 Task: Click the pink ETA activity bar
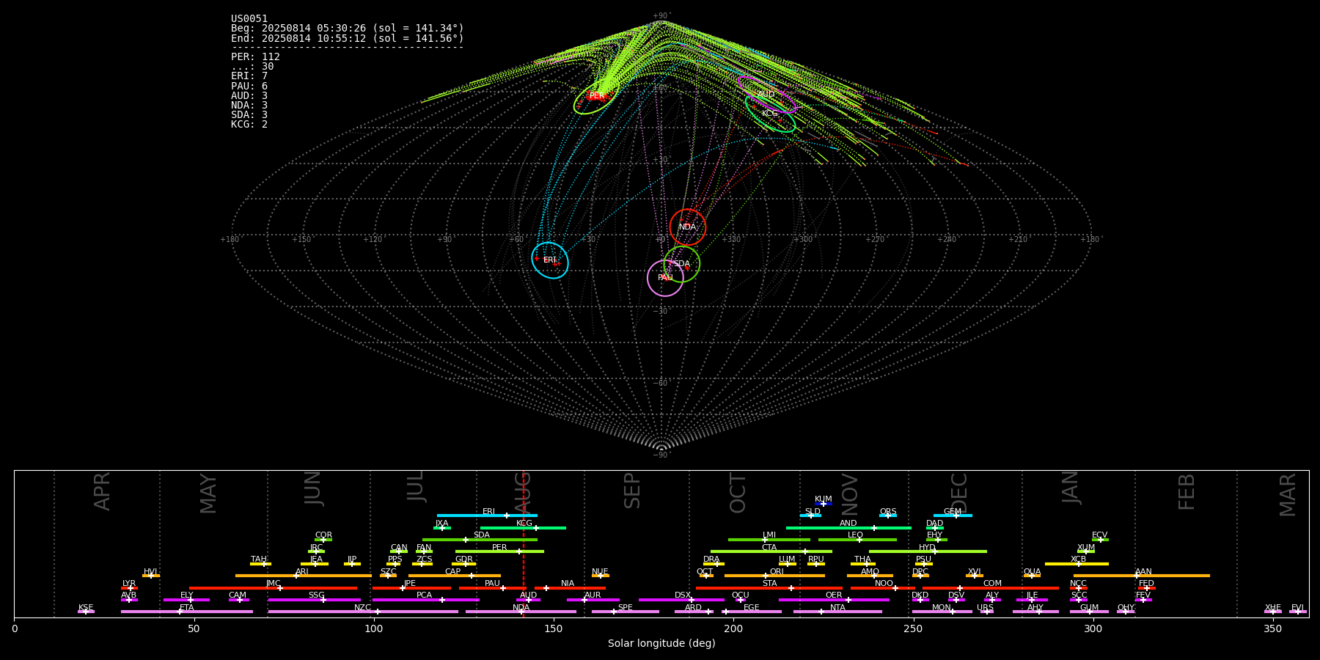pos(187,612)
